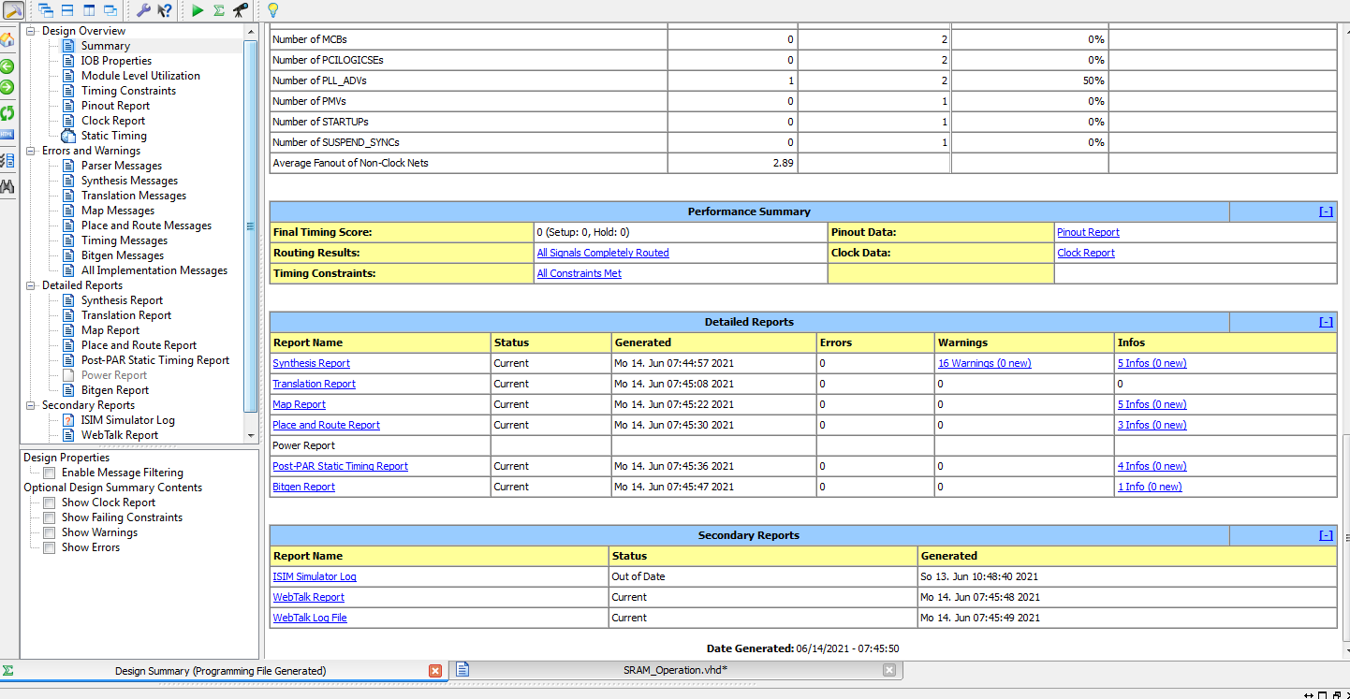Click the Static Timing clock icon
The width and height of the screenshot is (1350, 699).
[68, 136]
